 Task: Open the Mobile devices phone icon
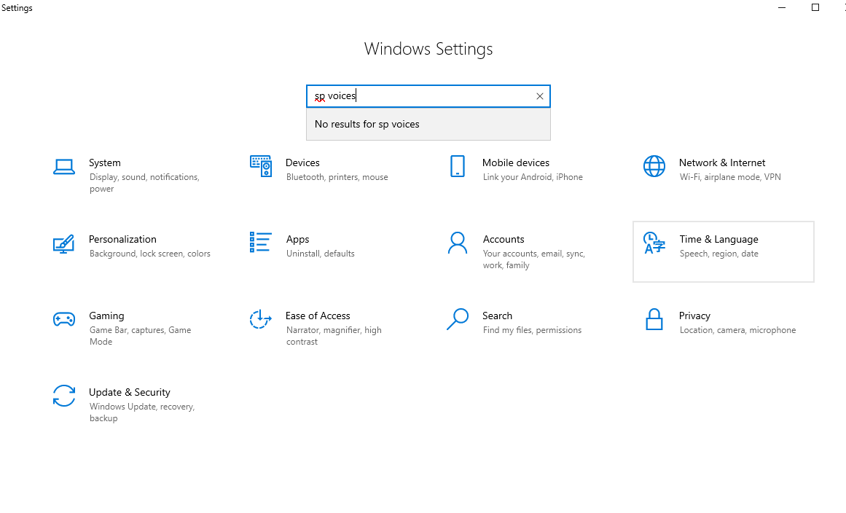(x=458, y=166)
